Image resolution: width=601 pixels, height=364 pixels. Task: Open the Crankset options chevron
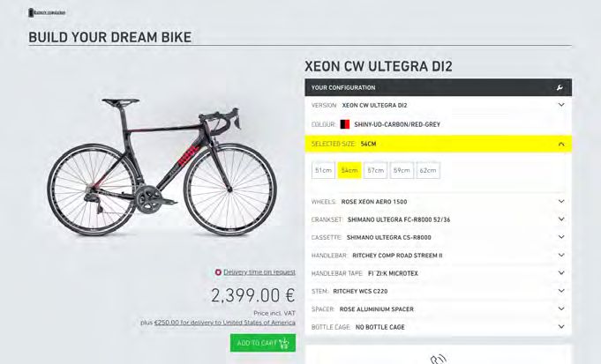[561, 219]
